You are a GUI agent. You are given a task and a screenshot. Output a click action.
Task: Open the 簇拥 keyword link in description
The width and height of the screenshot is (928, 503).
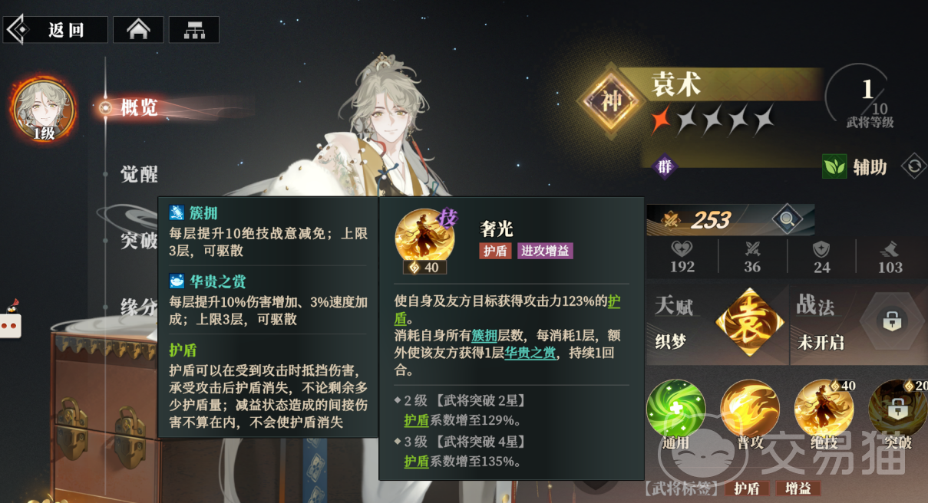click(484, 335)
